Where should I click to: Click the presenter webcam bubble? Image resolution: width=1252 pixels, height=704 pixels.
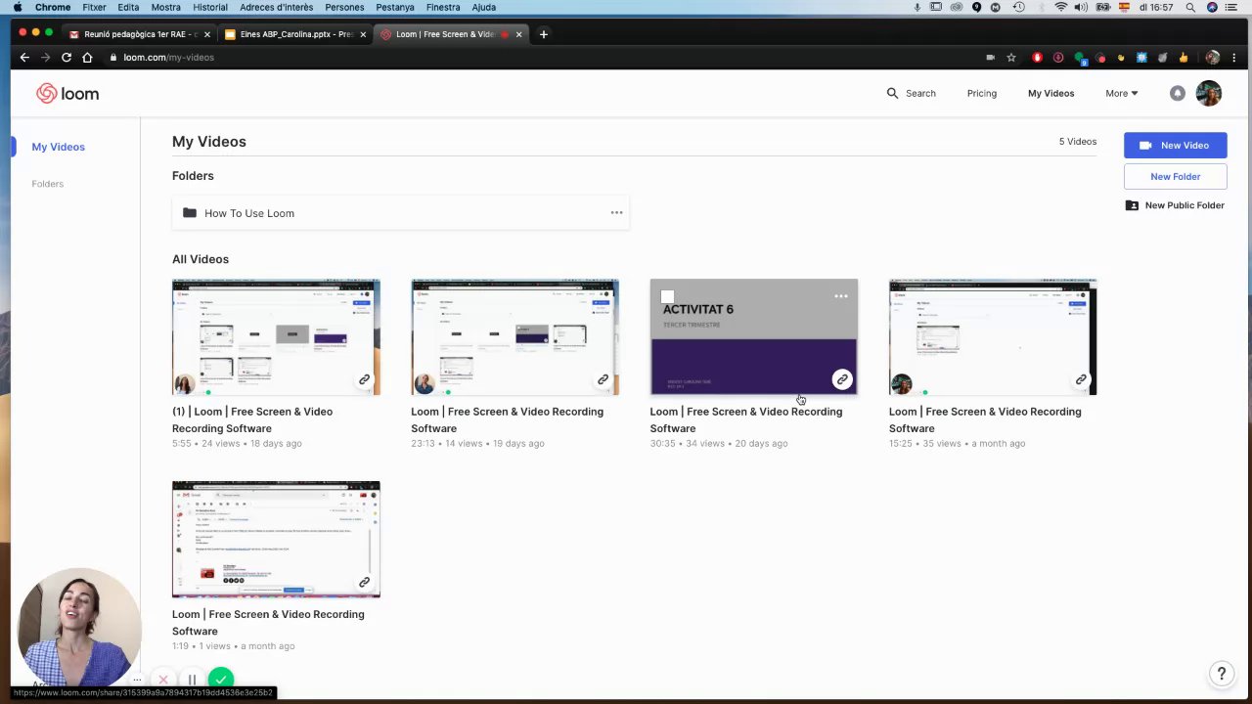tap(78, 628)
